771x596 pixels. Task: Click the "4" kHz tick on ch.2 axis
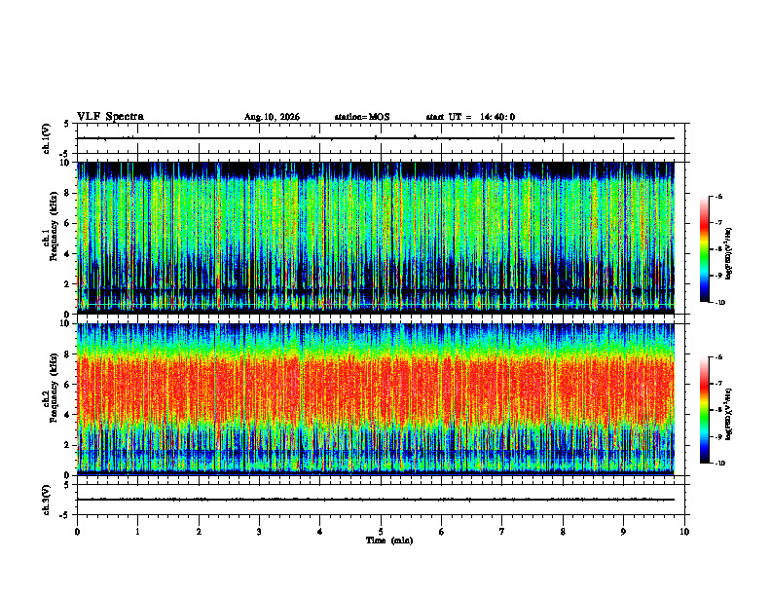[x=68, y=415]
